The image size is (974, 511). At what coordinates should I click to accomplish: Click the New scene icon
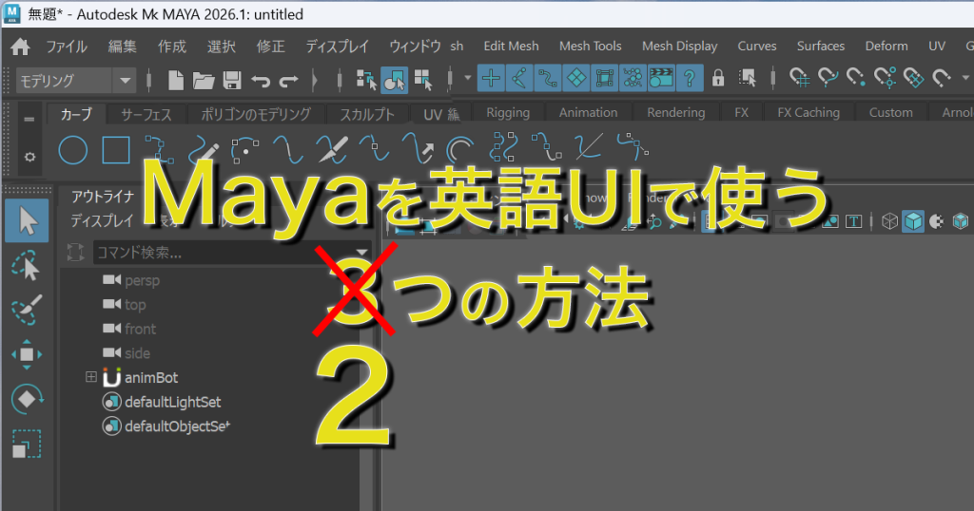pyautogui.click(x=175, y=80)
